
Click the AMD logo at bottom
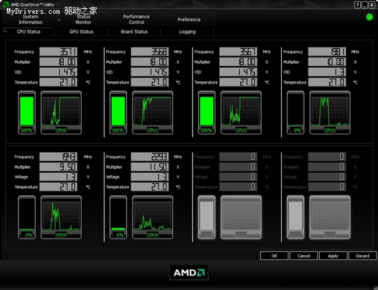(x=189, y=272)
